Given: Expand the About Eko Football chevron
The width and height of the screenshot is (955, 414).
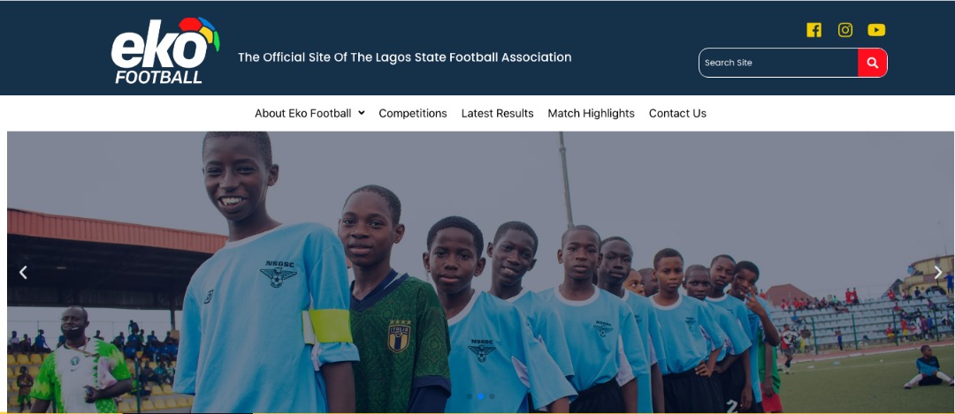Looking at the screenshot, I should coord(361,113).
